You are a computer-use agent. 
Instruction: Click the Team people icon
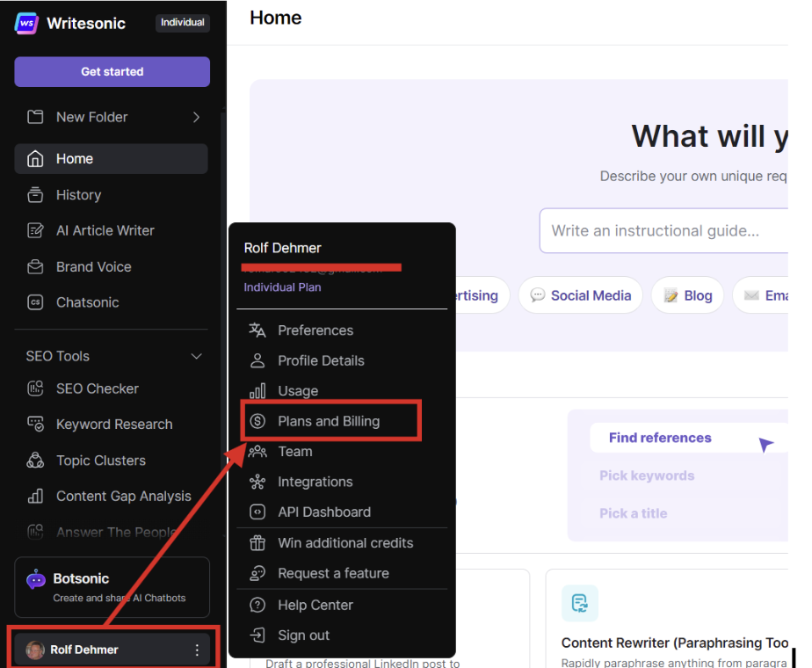coord(257,452)
